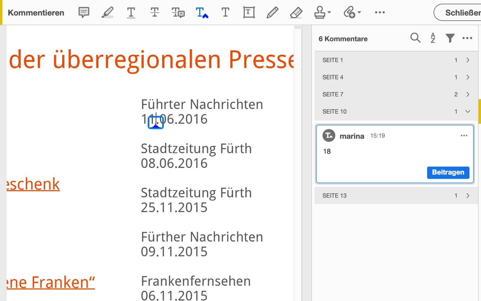This screenshot has width=481, height=301.
Task: Open the search comments field
Action: click(415, 38)
